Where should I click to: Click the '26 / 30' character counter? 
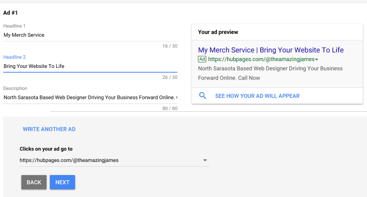pyautogui.click(x=170, y=77)
